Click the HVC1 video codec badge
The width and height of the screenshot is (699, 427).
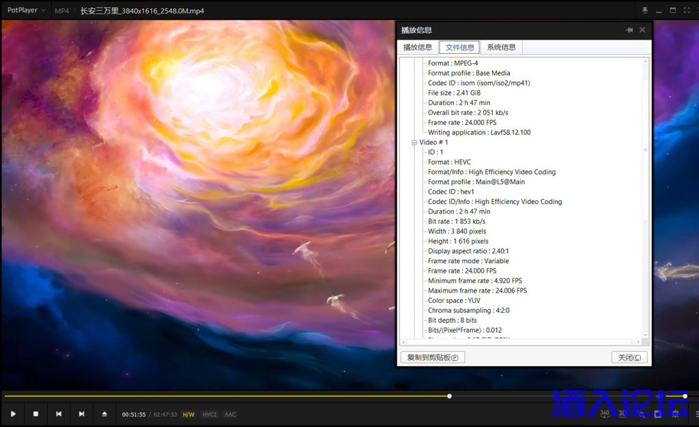(210, 415)
